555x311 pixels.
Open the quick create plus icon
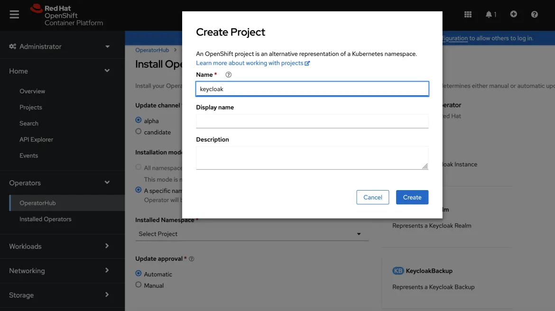tap(513, 14)
